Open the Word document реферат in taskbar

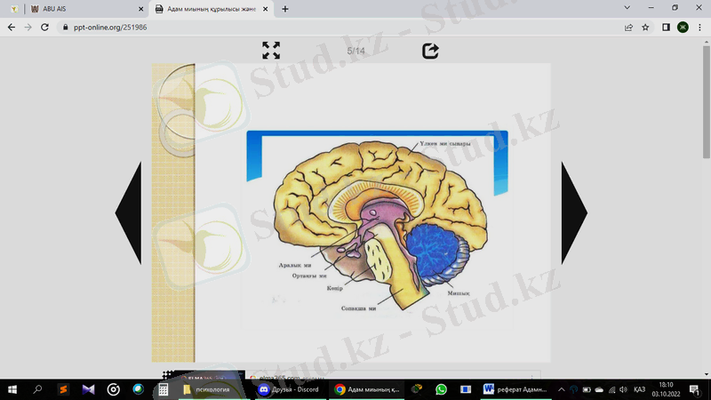pyautogui.click(x=517, y=389)
